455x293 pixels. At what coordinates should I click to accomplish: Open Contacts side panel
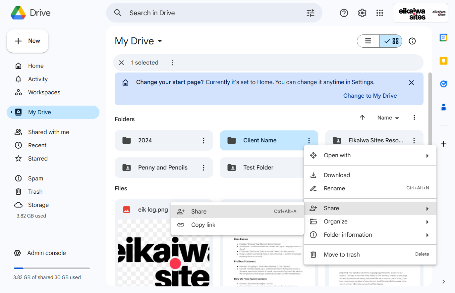[x=443, y=107]
